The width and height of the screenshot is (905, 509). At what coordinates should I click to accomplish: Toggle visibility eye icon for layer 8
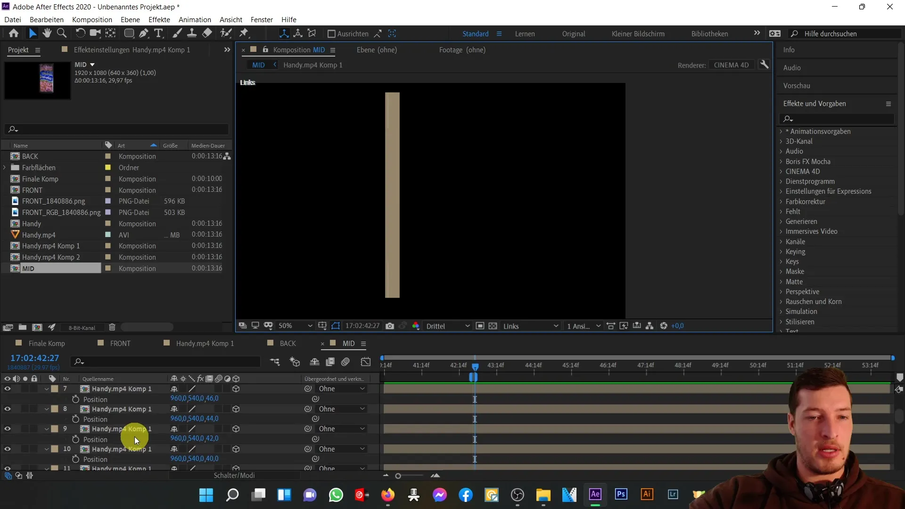8,409
